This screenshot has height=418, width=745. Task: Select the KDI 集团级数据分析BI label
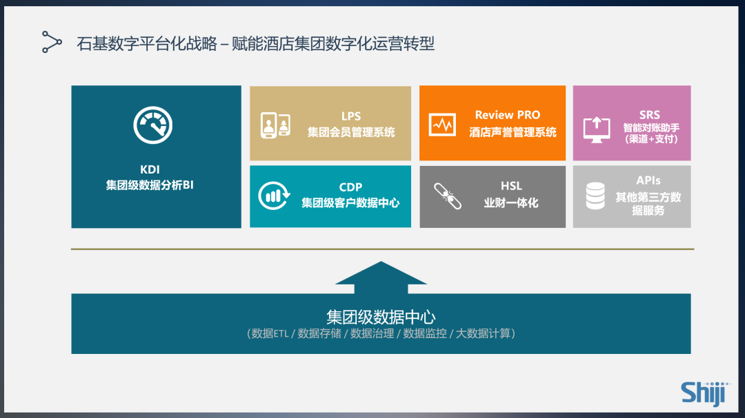click(150, 178)
